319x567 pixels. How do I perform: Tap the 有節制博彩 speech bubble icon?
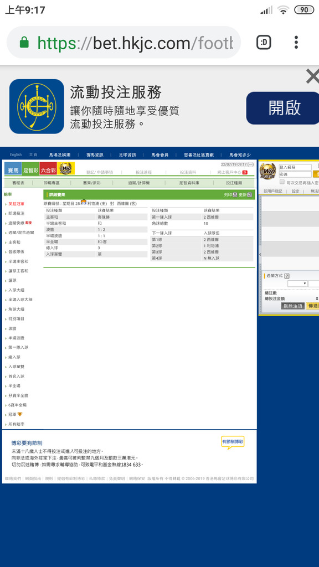point(233,442)
